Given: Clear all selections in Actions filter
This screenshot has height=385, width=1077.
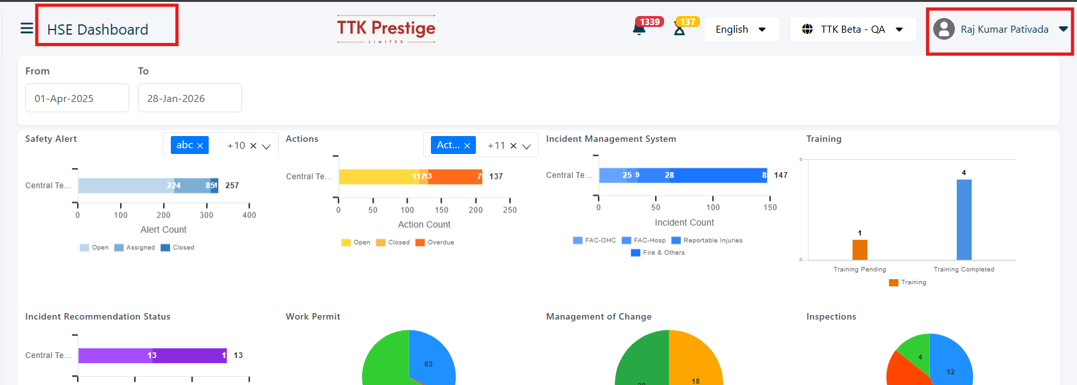Looking at the screenshot, I should [513, 146].
